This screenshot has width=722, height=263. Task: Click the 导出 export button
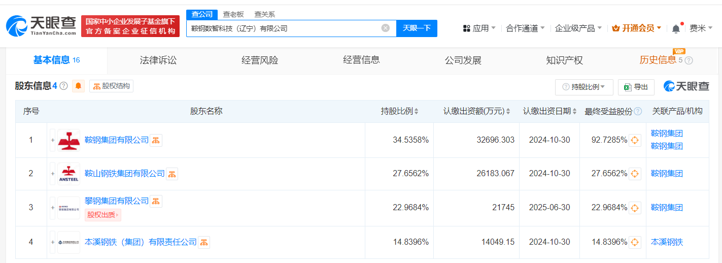pos(636,87)
